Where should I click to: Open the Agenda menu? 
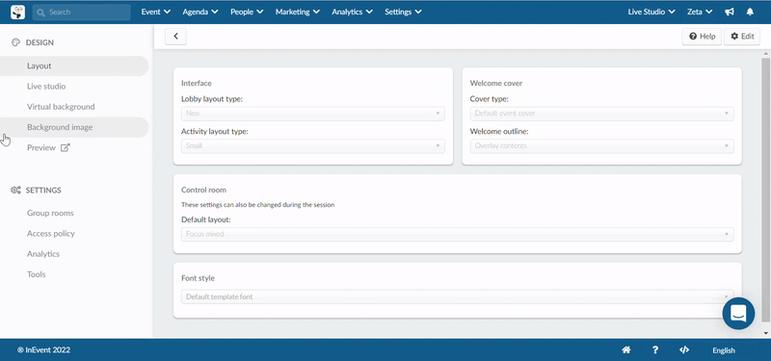200,12
